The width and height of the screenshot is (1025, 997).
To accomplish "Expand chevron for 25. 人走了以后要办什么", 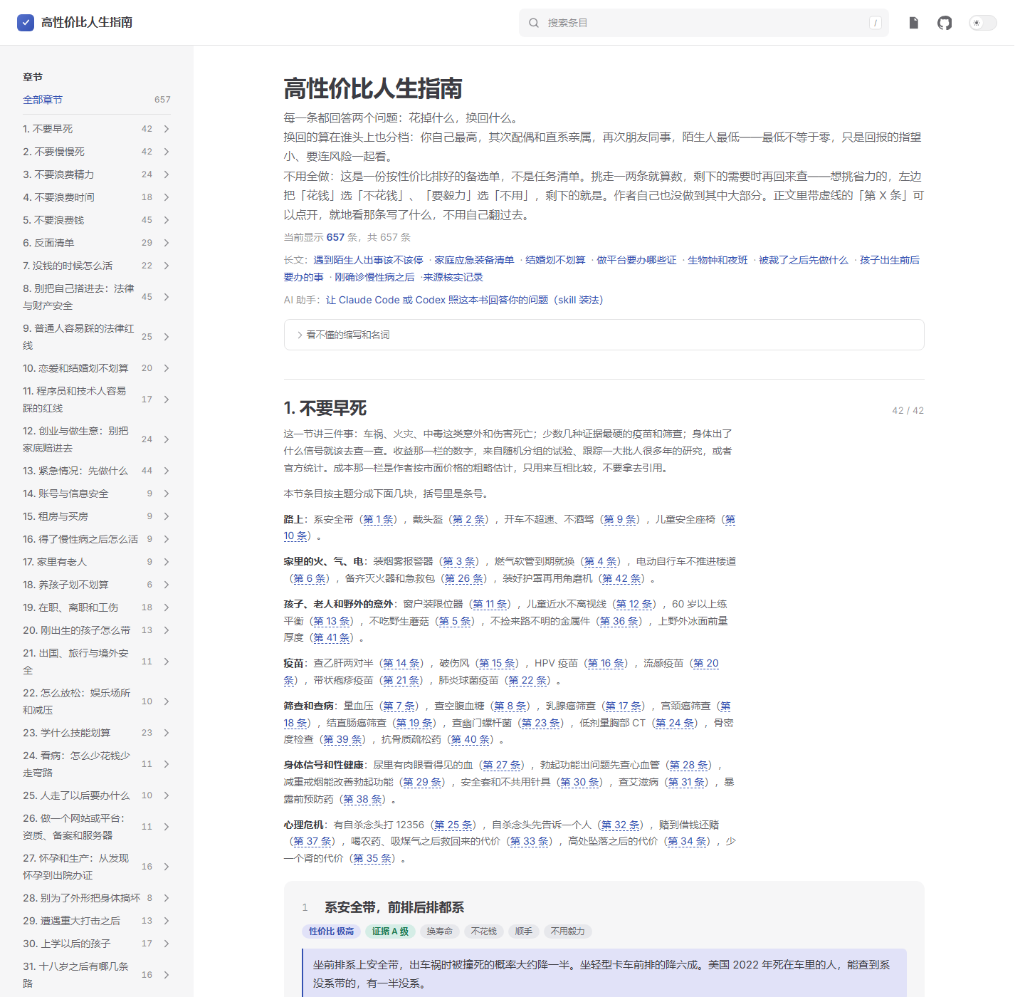I will (x=167, y=795).
